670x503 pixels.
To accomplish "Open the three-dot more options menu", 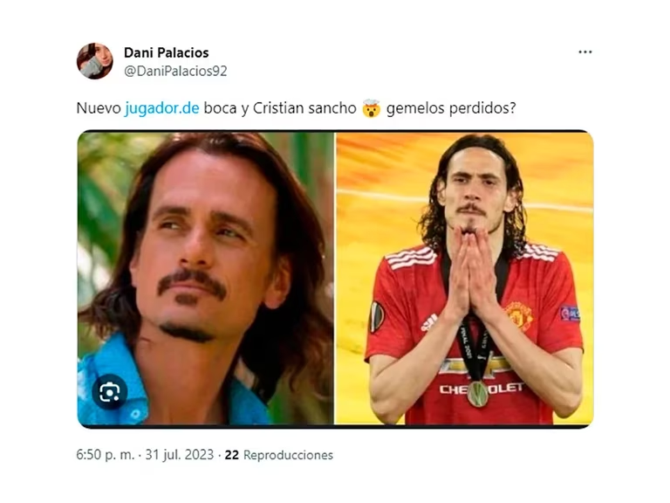I will tap(585, 52).
